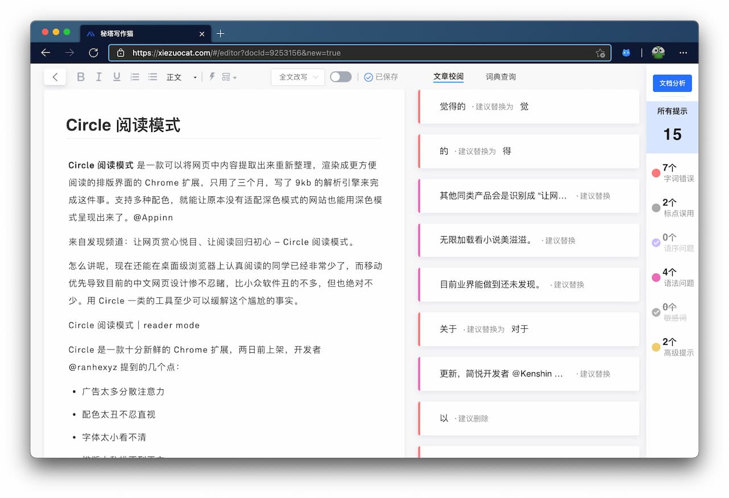
Task: Click the URL address bar
Action: (x=359, y=53)
